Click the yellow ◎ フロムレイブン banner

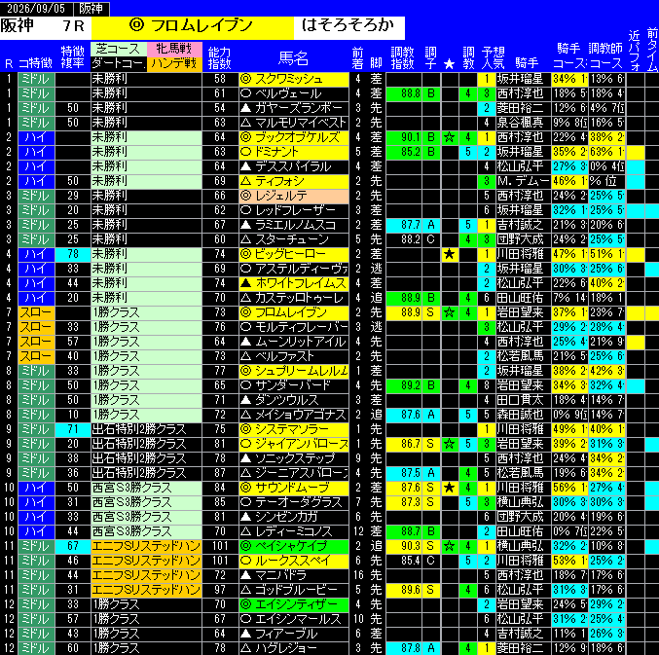click(193, 26)
